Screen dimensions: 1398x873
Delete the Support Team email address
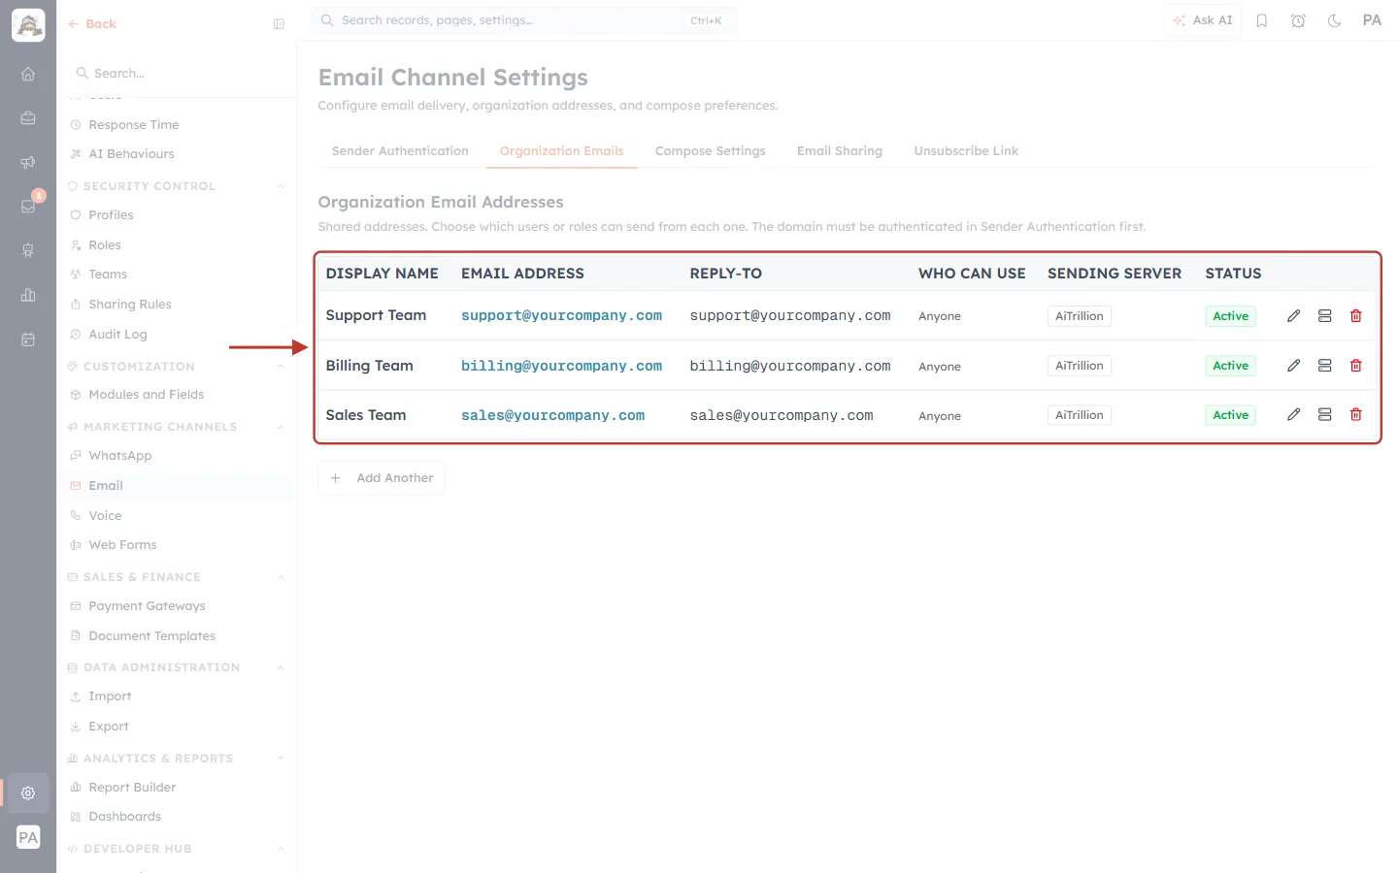click(1356, 316)
